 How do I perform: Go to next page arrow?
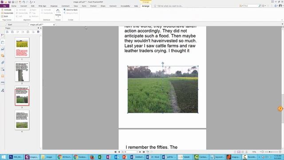coord(140,152)
